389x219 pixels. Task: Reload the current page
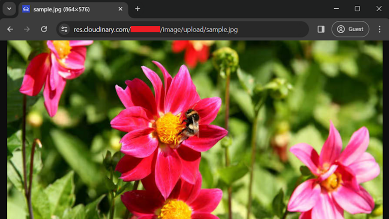tap(44, 29)
